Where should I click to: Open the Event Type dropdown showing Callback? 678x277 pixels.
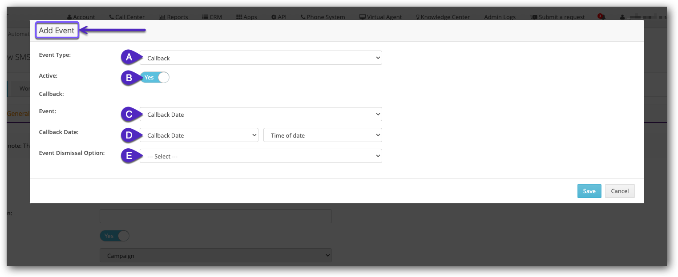(261, 58)
